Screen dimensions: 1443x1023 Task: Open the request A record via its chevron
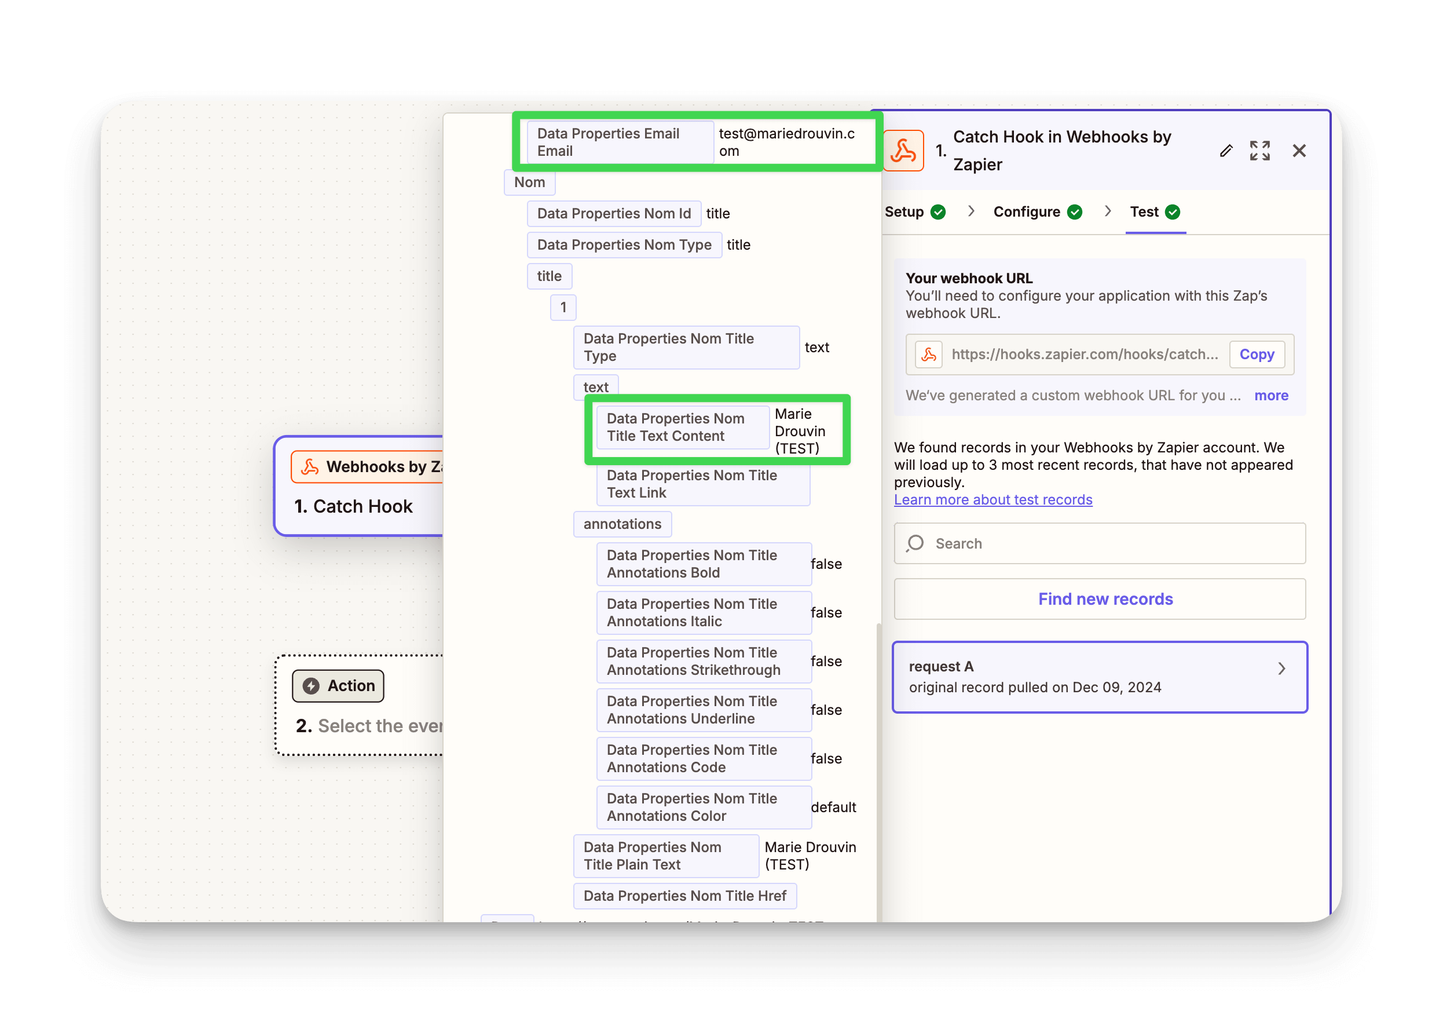point(1281,668)
